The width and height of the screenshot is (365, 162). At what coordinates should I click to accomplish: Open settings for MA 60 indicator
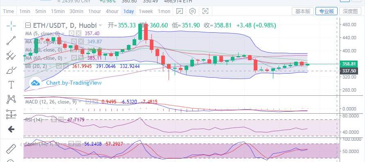coord(74,58)
